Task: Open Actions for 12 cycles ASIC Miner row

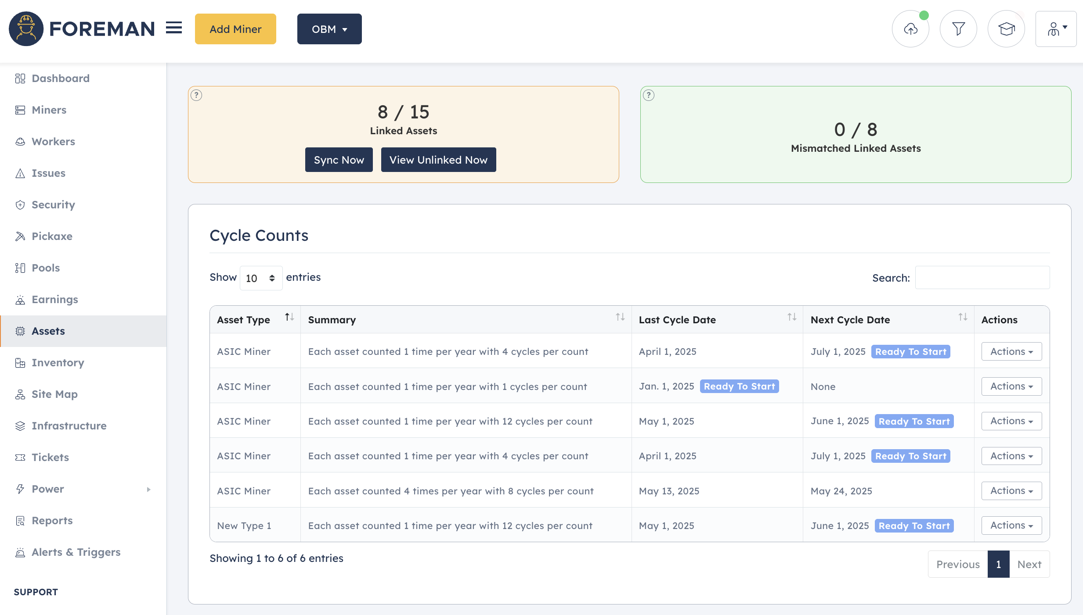Action: tap(1011, 421)
